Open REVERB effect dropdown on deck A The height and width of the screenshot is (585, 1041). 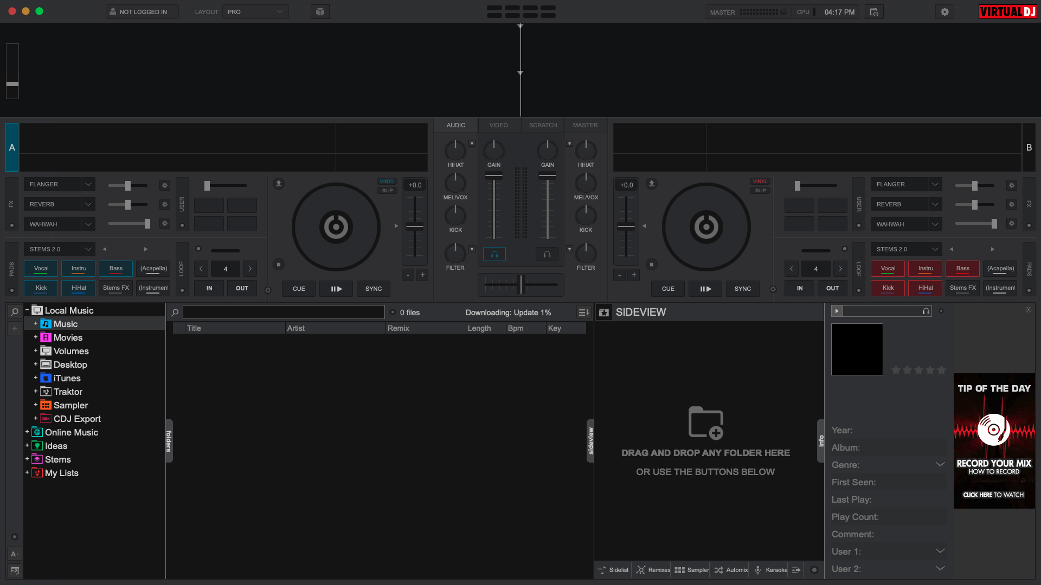(59, 205)
